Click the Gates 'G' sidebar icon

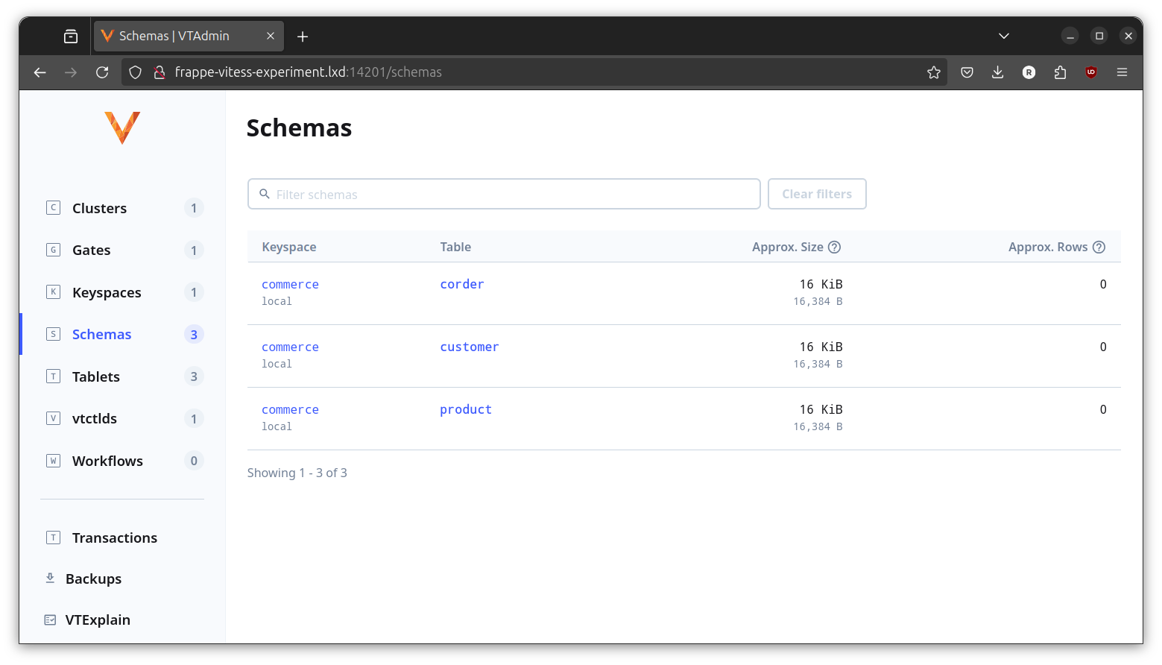click(x=53, y=250)
